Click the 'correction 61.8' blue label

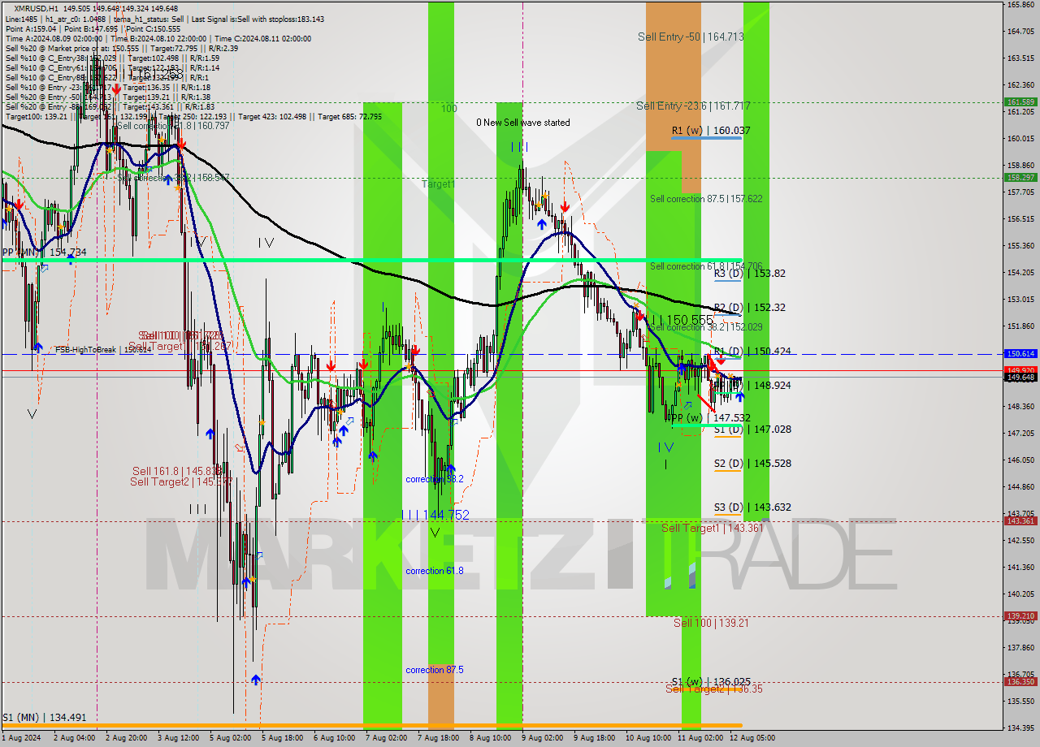click(x=435, y=571)
